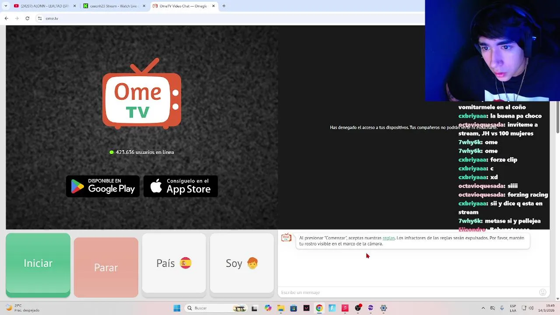The width and height of the screenshot is (560, 315).
Task: Show hidden system tray icons chevron
Action: pyautogui.click(x=483, y=308)
